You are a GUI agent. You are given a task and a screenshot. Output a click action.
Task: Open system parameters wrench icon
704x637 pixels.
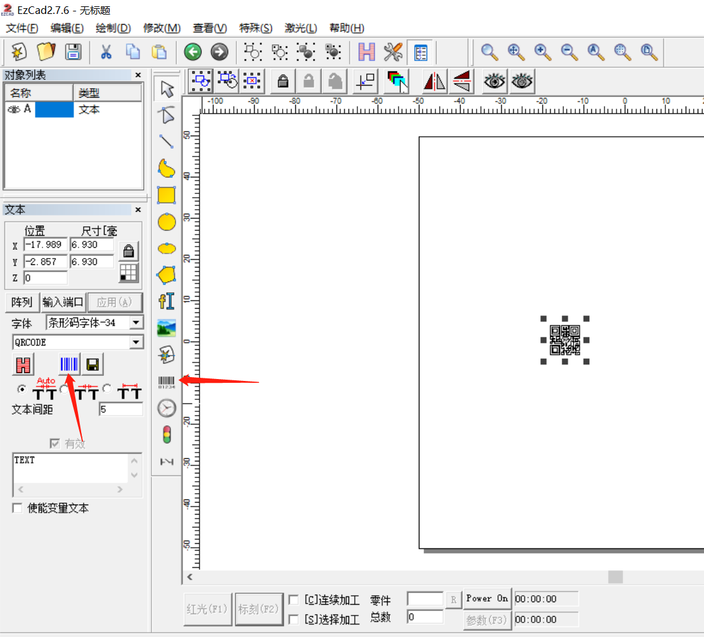pyautogui.click(x=393, y=52)
